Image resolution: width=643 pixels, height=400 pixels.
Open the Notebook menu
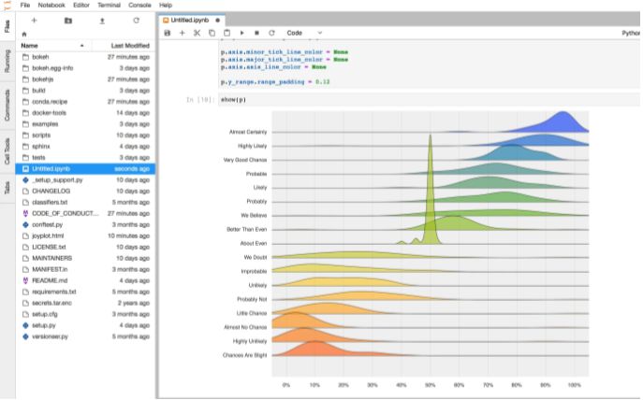click(51, 6)
